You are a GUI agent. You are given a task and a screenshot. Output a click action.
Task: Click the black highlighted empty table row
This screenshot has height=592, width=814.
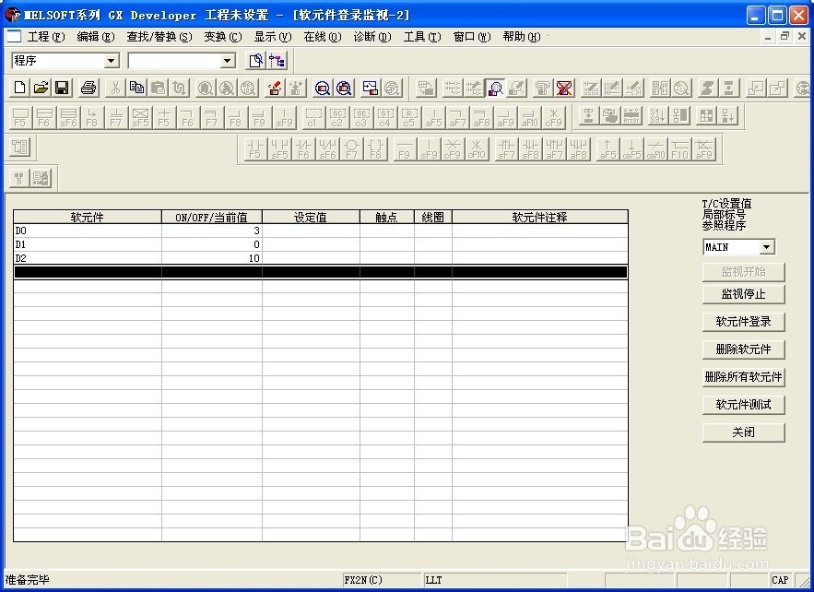pos(320,272)
